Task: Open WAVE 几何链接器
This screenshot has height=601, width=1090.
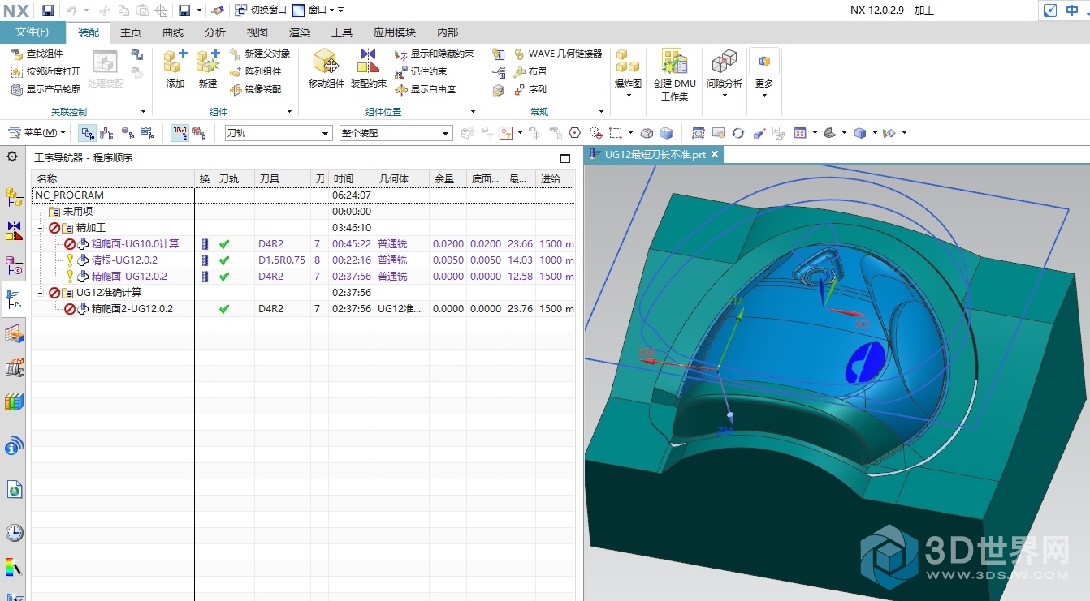Action: pos(558,54)
